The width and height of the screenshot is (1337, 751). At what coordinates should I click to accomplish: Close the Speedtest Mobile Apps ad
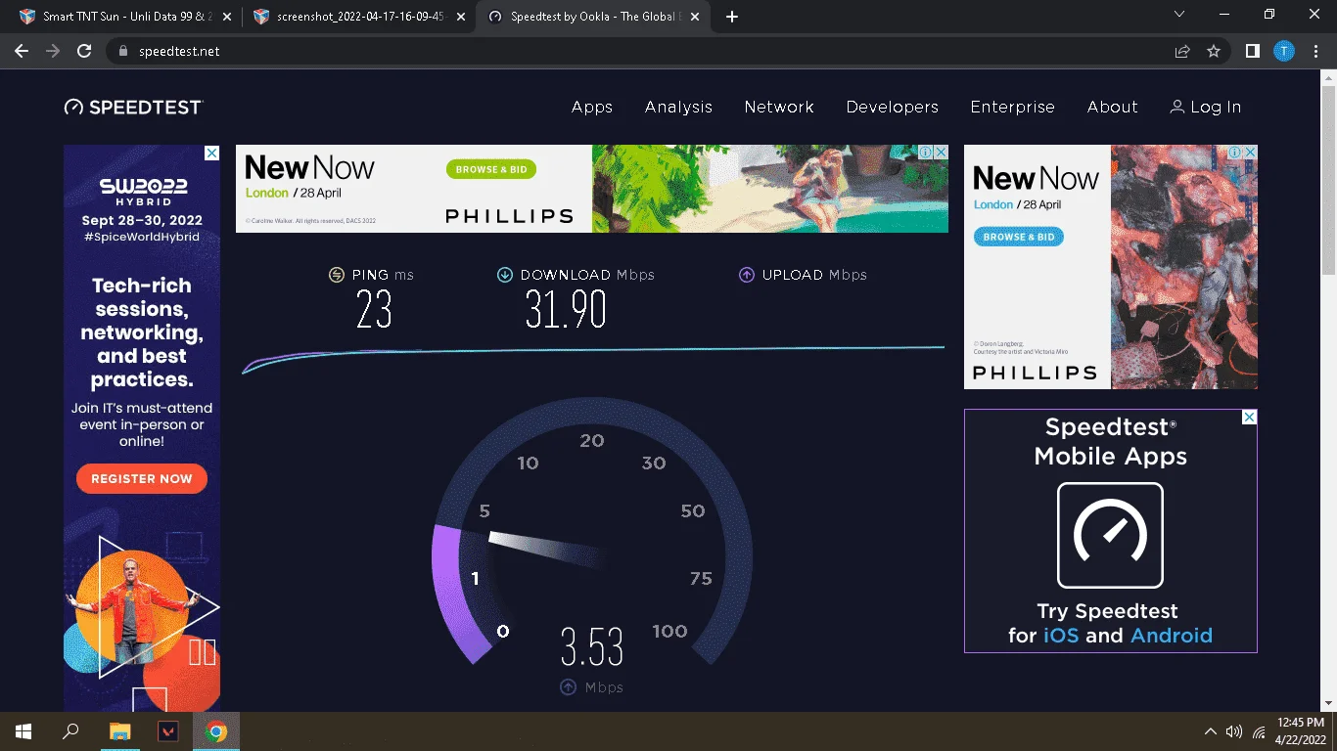(x=1249, y=418)
